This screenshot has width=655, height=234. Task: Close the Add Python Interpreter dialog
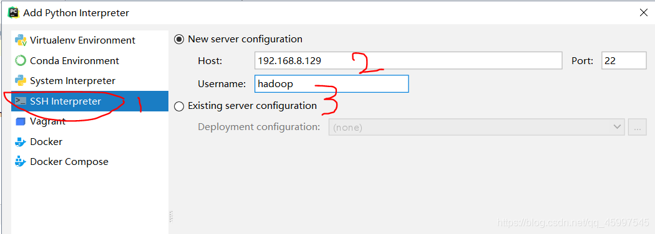[x=644, y=13]
